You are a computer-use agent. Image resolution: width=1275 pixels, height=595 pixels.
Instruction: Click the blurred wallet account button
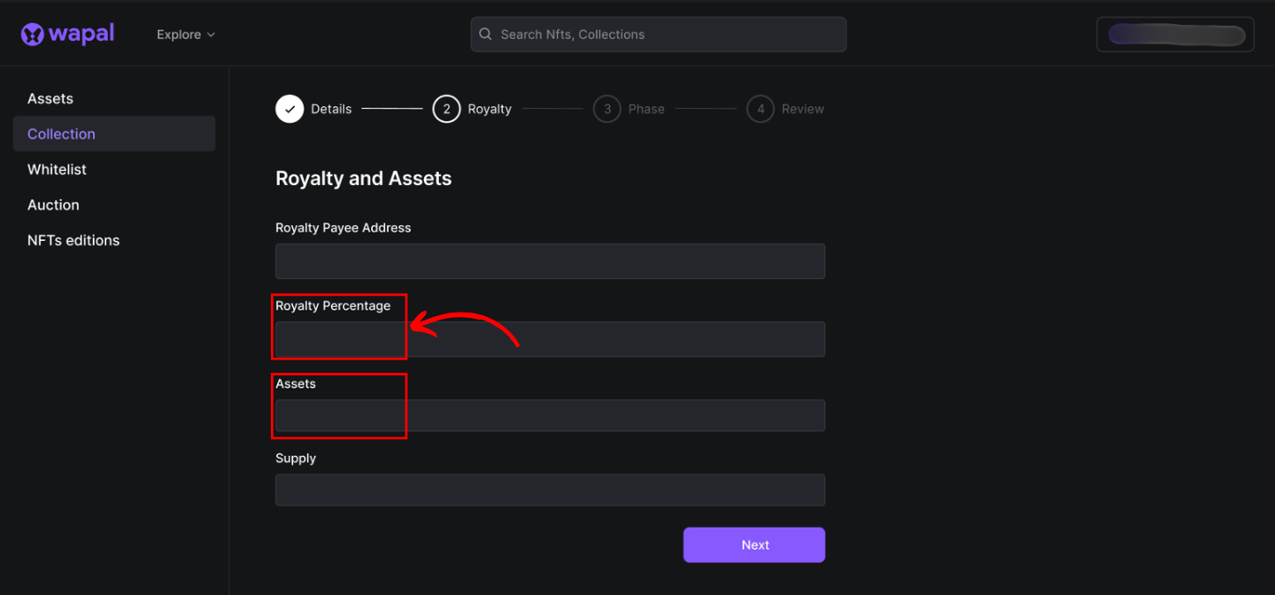coord(1175,35)
